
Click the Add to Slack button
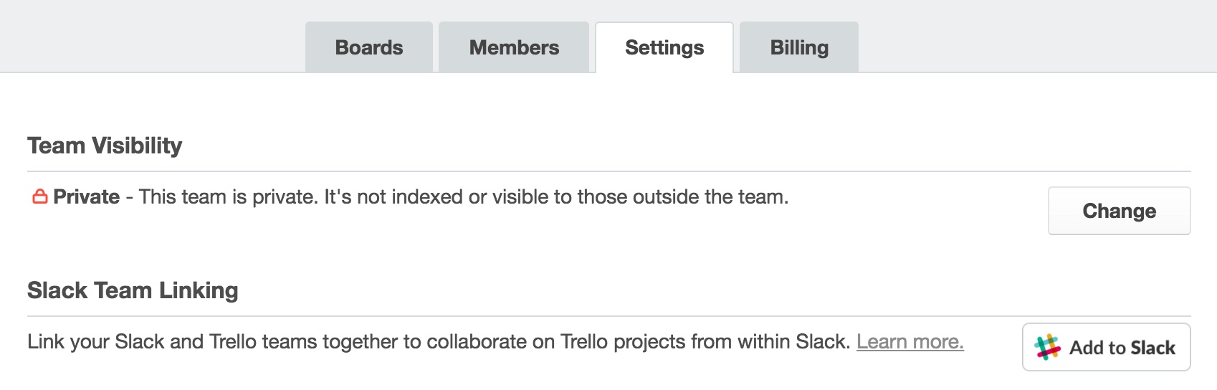pos(1107,347)
